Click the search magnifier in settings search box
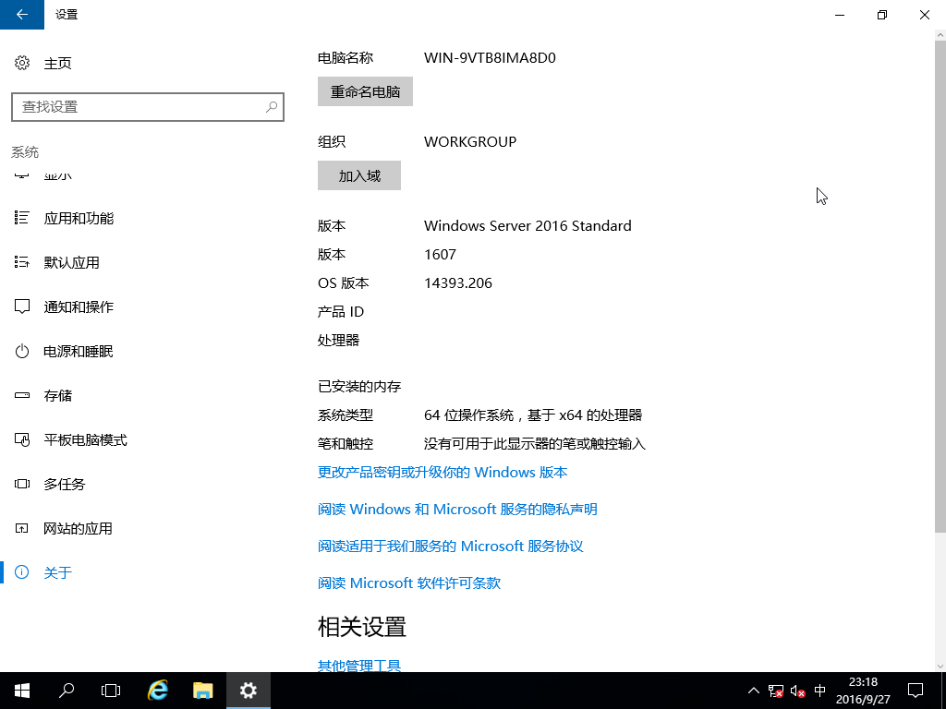 tap(272, 107)
